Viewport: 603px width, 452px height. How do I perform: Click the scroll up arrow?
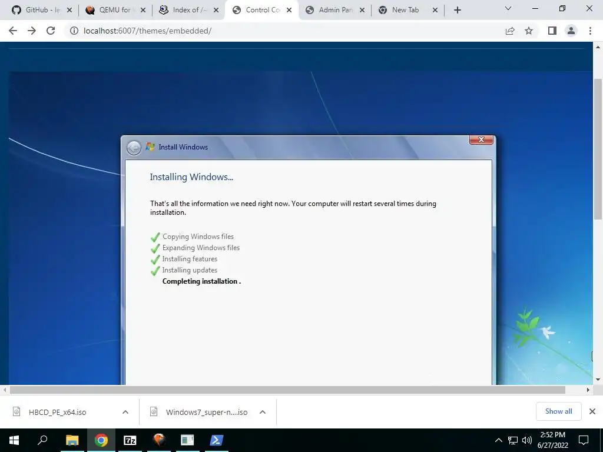pyautogui.click(x=598, y=48)
